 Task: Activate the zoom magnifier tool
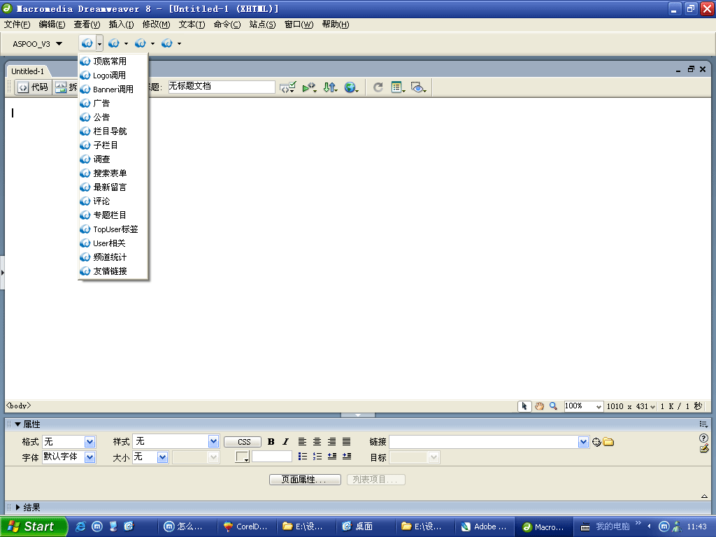coord(554,406)
